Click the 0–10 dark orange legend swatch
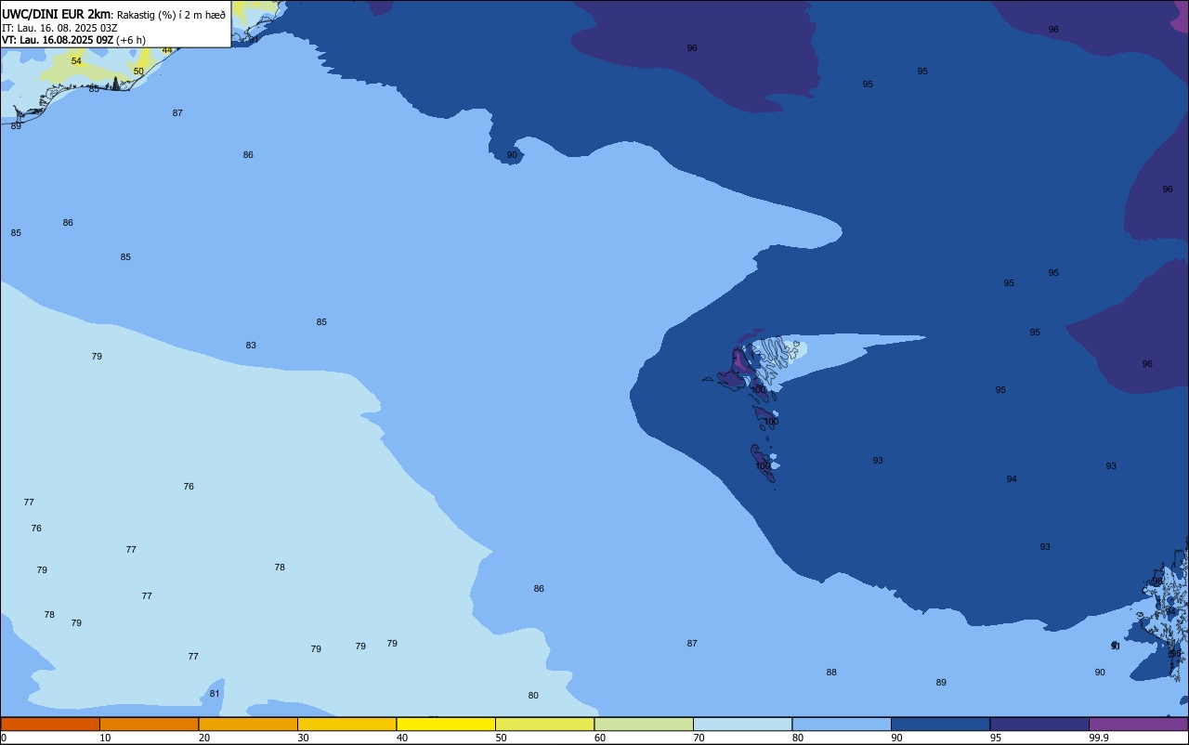1189x745 pixels. point(50,724)
